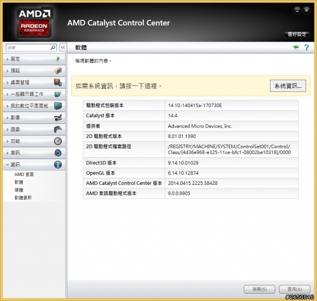
Task: Collapse the sidebar with double-arrow button
Action: 63,47
